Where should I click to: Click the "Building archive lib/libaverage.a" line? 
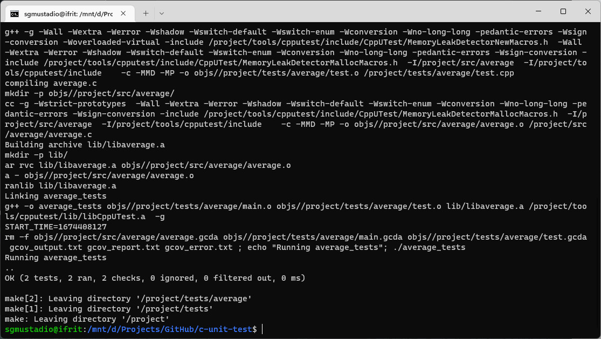coord(85,145)
